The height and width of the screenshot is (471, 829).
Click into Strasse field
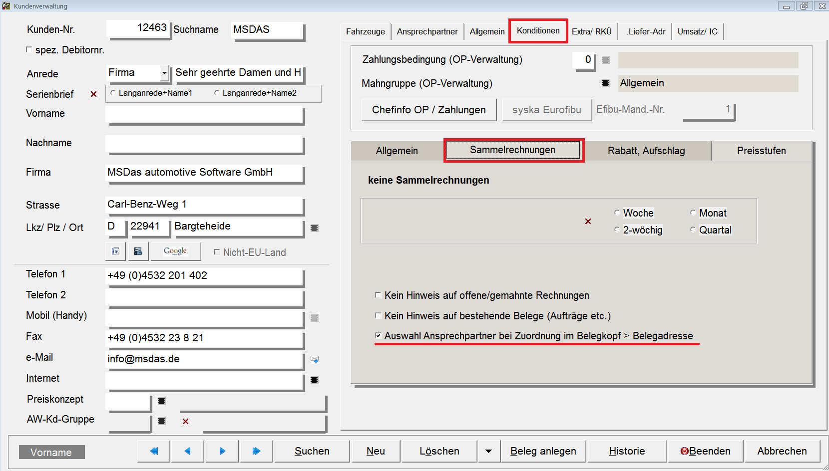click(205, 205)
